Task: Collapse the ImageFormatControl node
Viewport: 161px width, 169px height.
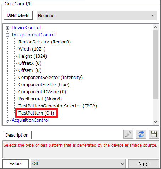Action: click(x=7, y=35)
